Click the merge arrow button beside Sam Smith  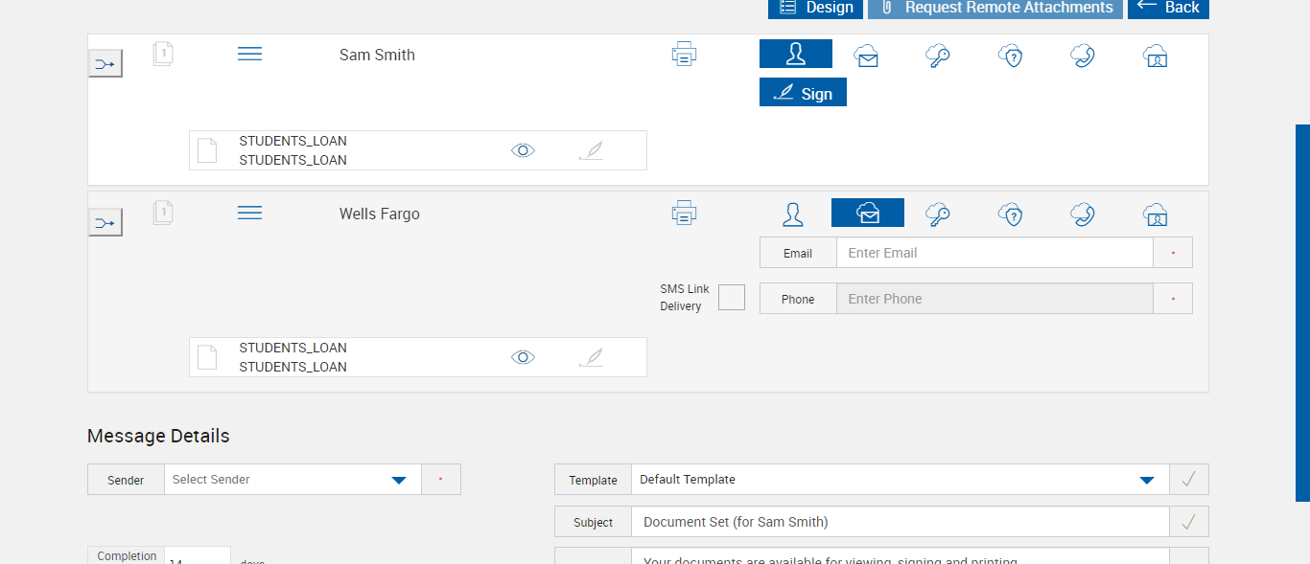(x=105, y=64)
